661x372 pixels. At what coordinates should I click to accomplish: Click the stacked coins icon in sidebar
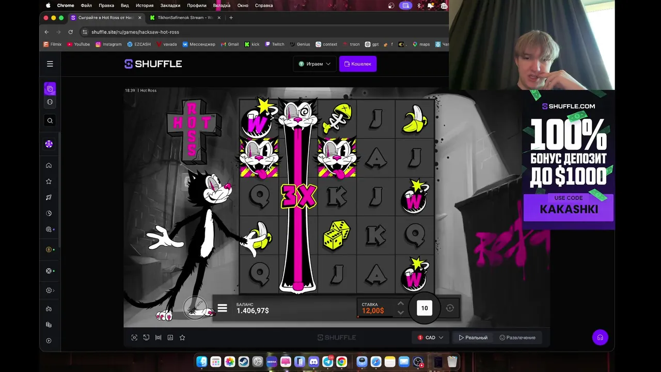pyautogui.click(x=49, y=325)
